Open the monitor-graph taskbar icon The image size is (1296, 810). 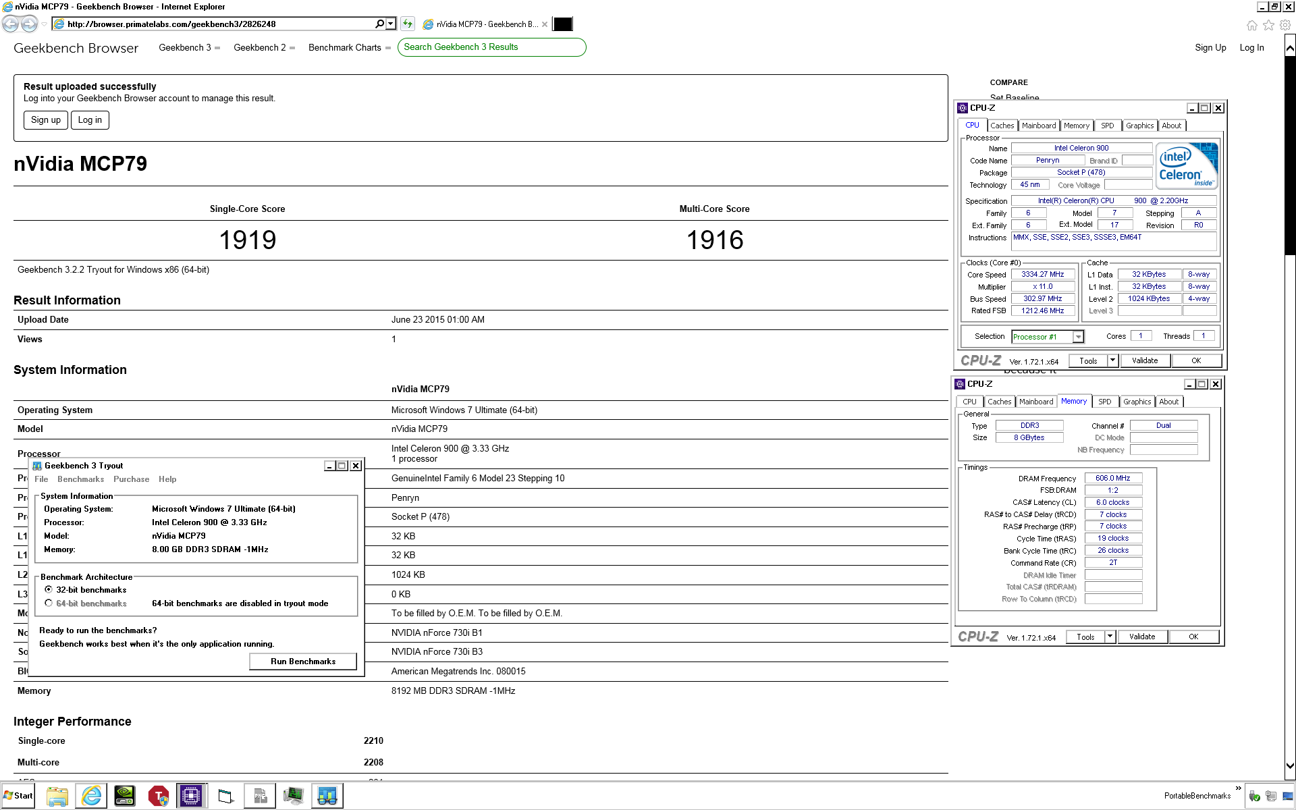coord(294,796)
